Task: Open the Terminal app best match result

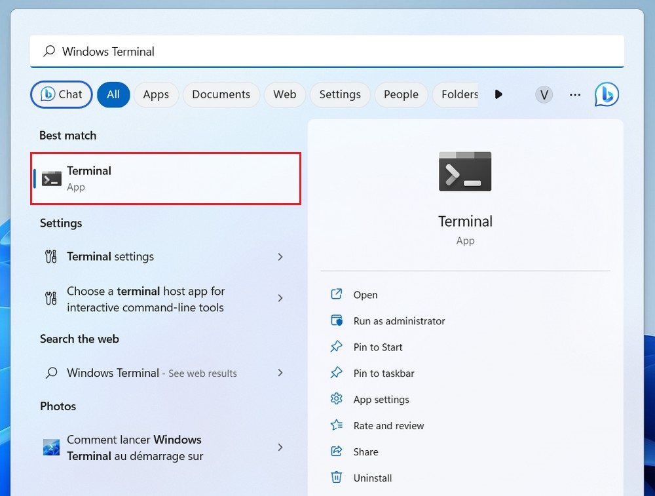Action: click(166, 178)
